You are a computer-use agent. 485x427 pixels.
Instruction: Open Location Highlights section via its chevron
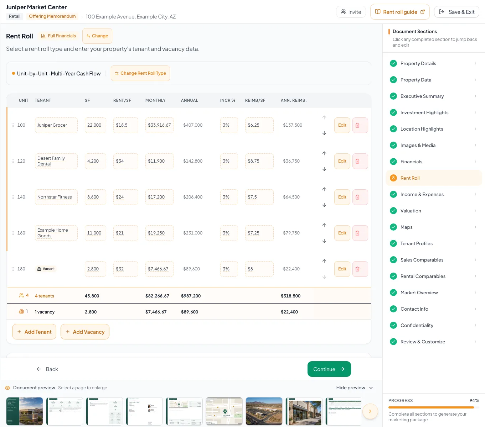click(x=475, y=129)
